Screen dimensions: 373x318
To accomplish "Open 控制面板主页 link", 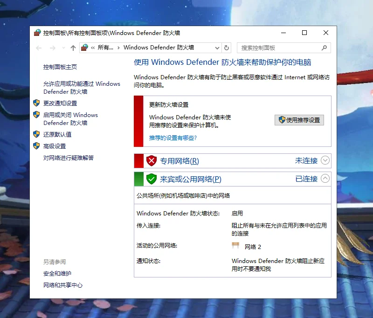I will tap(60, 67).
